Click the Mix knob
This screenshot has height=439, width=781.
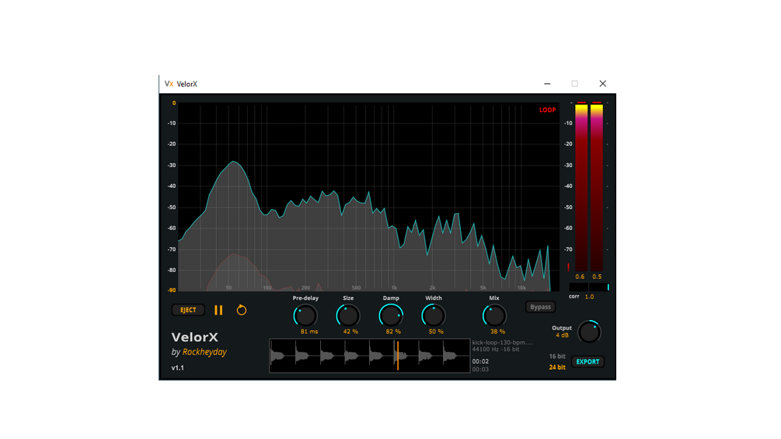coord(494,315)
